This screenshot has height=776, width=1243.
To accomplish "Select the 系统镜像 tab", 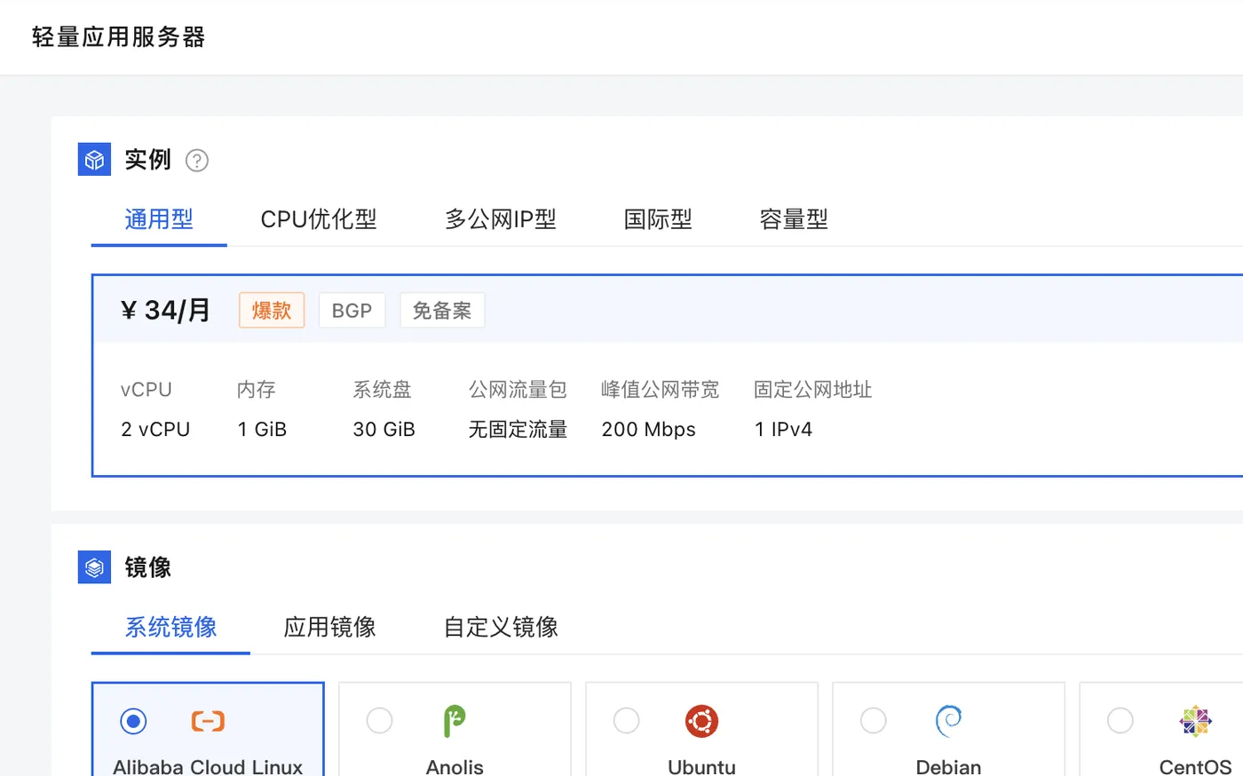I will [170, 628].
